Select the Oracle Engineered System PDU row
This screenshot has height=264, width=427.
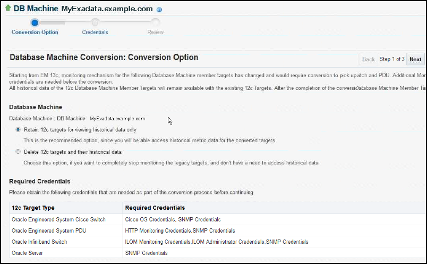pyautogui.click(x=48, y=230)
